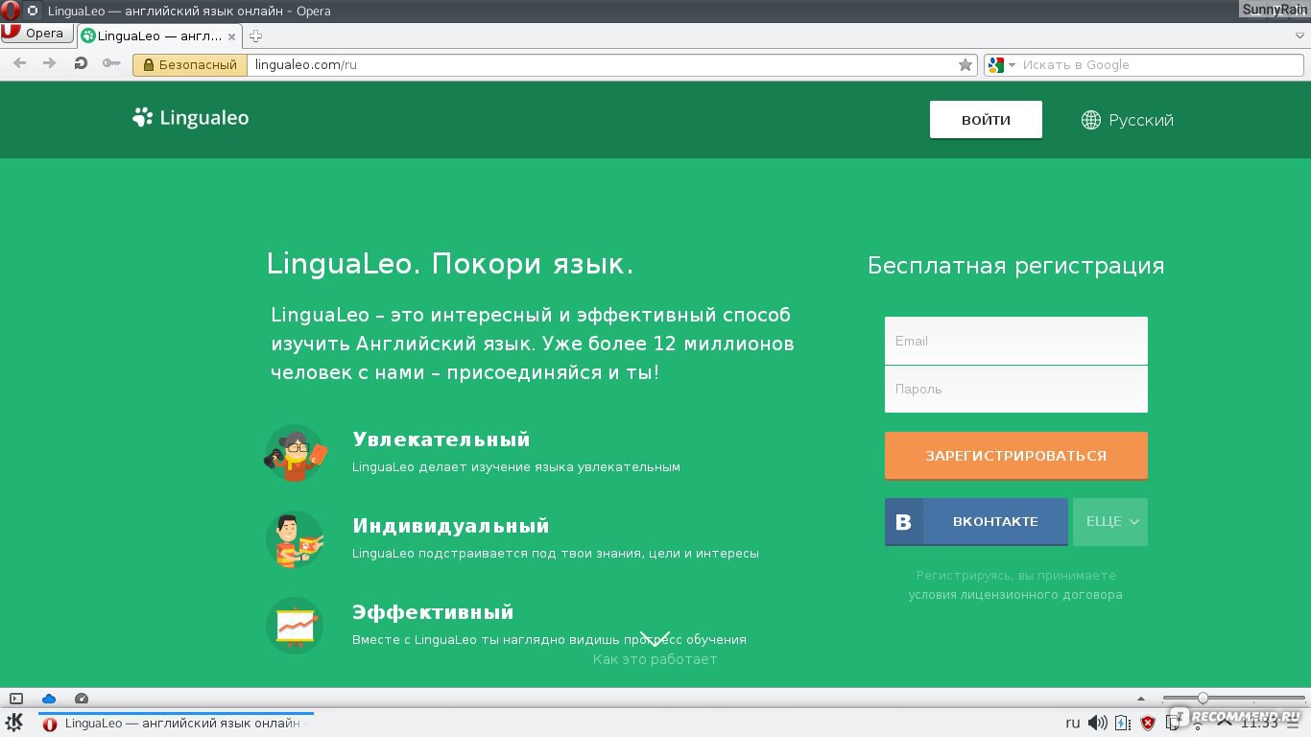
Task: Click the Email input field
Action: click(1016, 341)
